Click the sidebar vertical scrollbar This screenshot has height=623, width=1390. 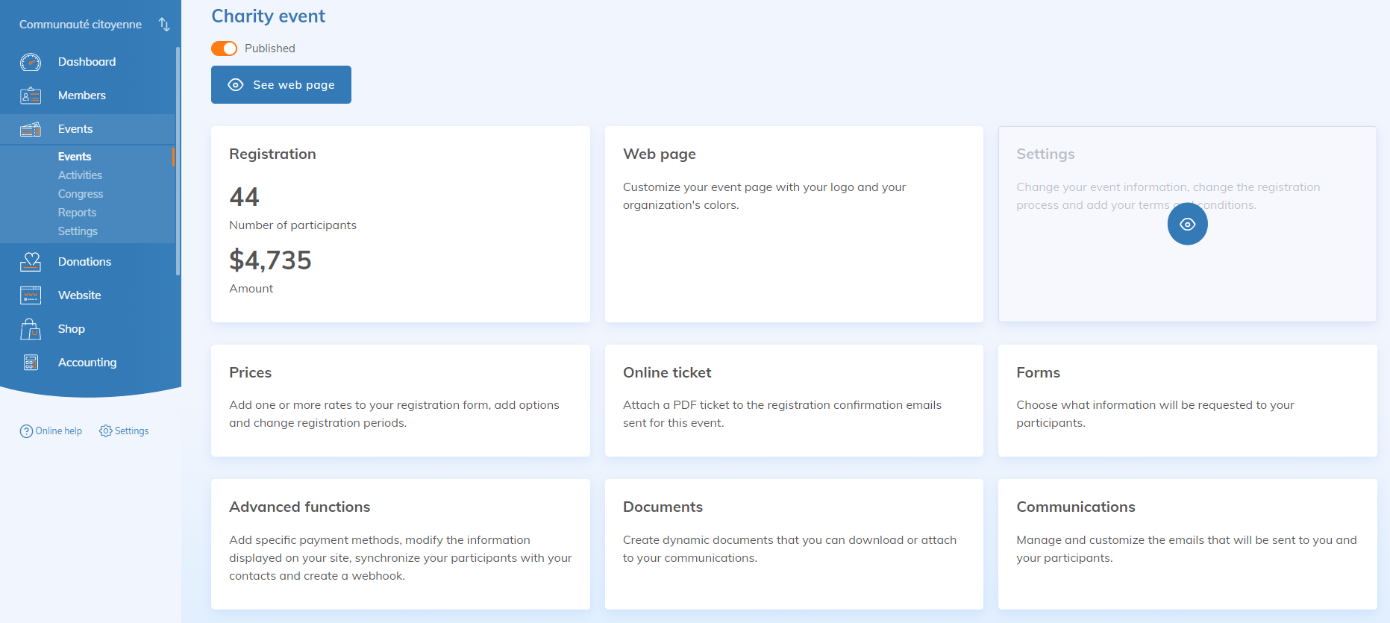pos(178,160)
